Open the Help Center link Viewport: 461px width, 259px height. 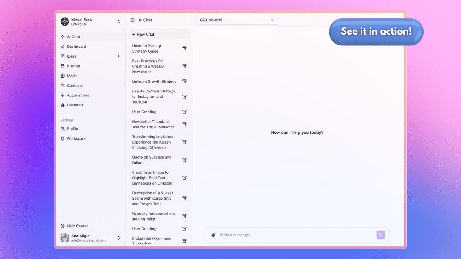(x=77, y=226)
